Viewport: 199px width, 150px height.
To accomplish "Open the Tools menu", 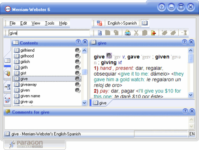I will pyautogui.click(x=50, y=23).
